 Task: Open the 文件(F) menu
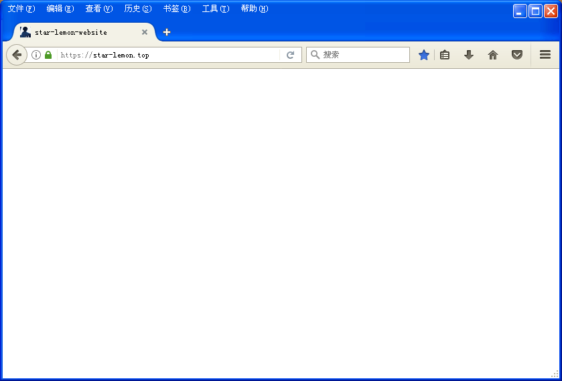21,9
